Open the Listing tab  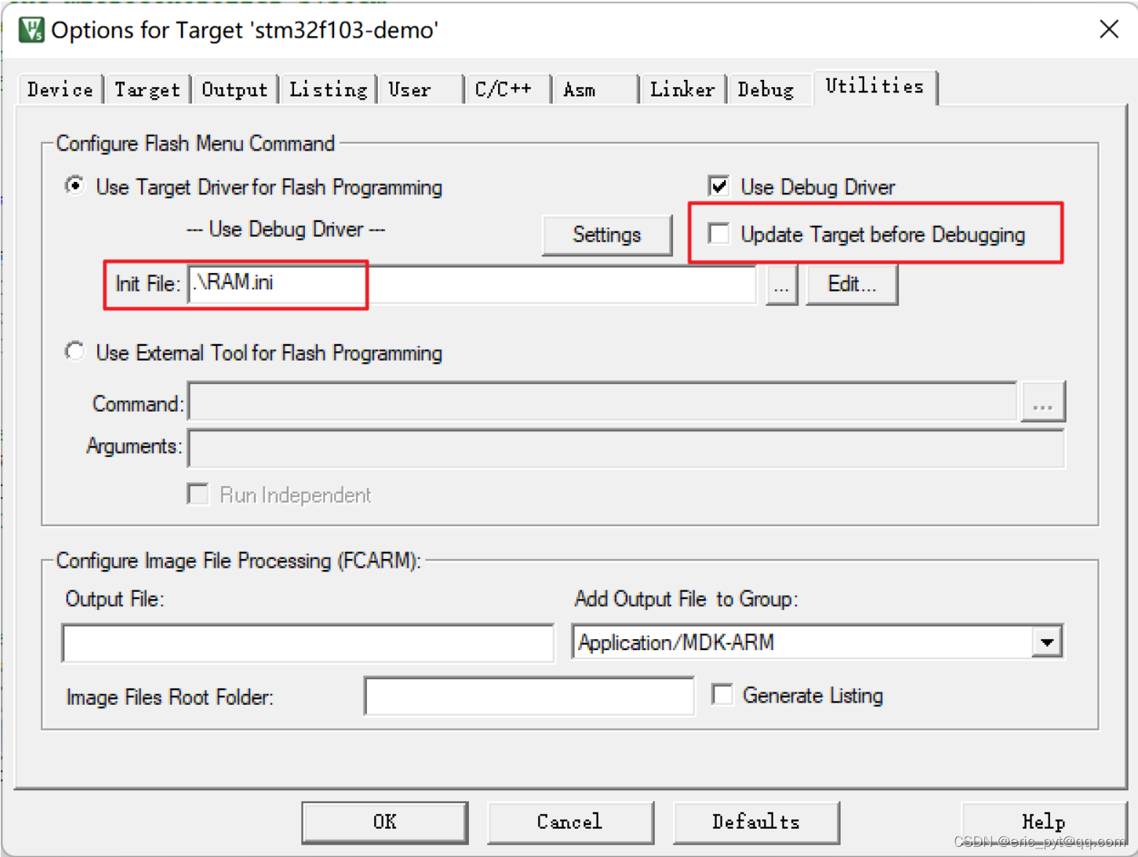[x=328, y=89]
